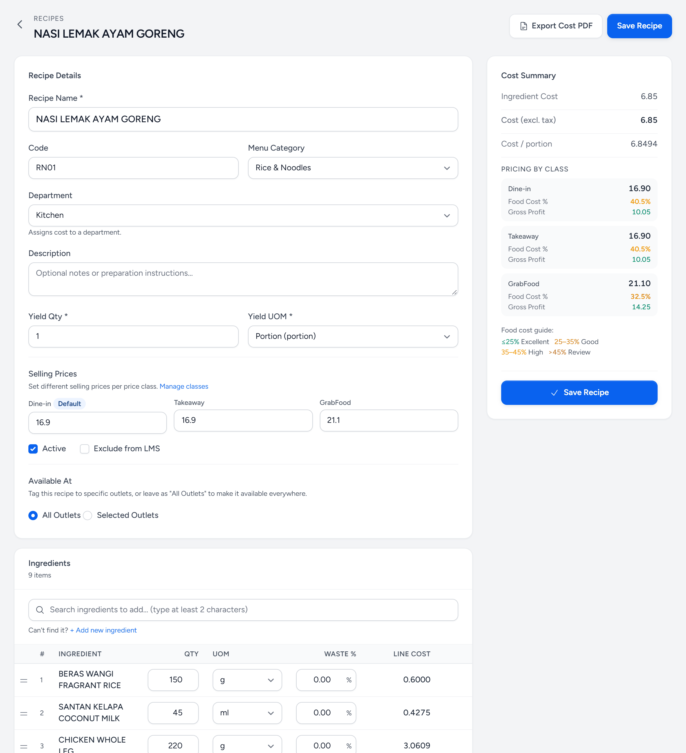Open the Menu Category dropdown
This screenshot has height=753, width=686.
[x=353, y=168]
